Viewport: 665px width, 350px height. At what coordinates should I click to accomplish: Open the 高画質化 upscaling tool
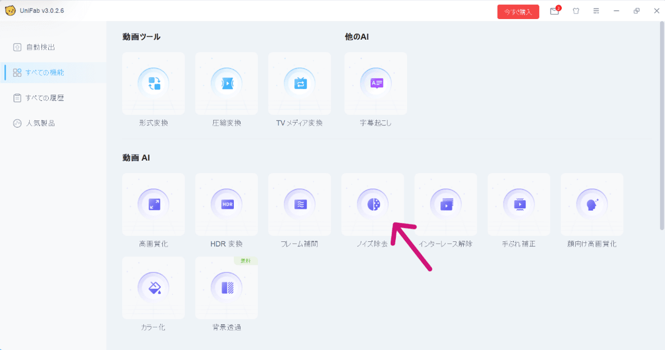pos(154,205)
